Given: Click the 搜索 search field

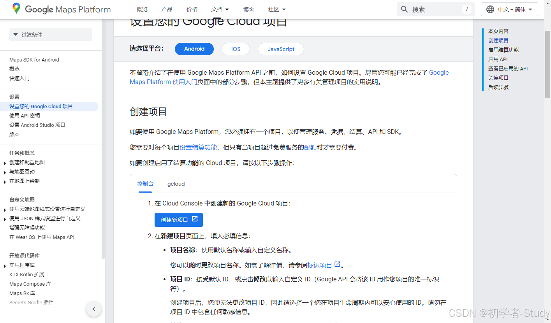Looking at the screenshot, I should (436, 9).
